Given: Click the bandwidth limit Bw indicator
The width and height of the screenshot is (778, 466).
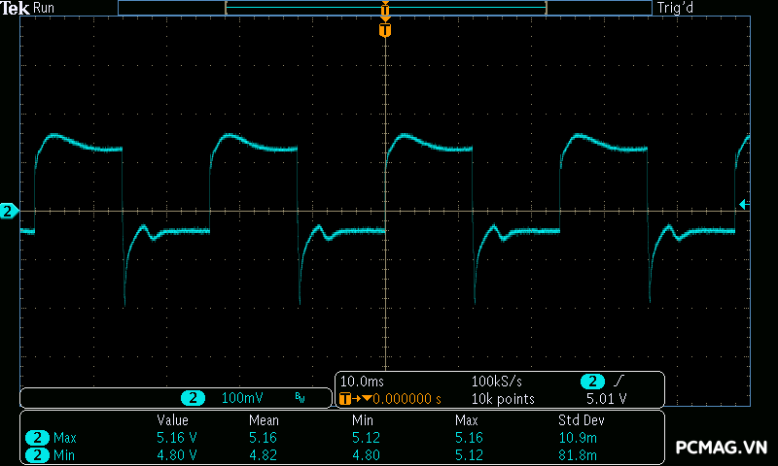Looking at the screenshot, I should click(301, 398).
